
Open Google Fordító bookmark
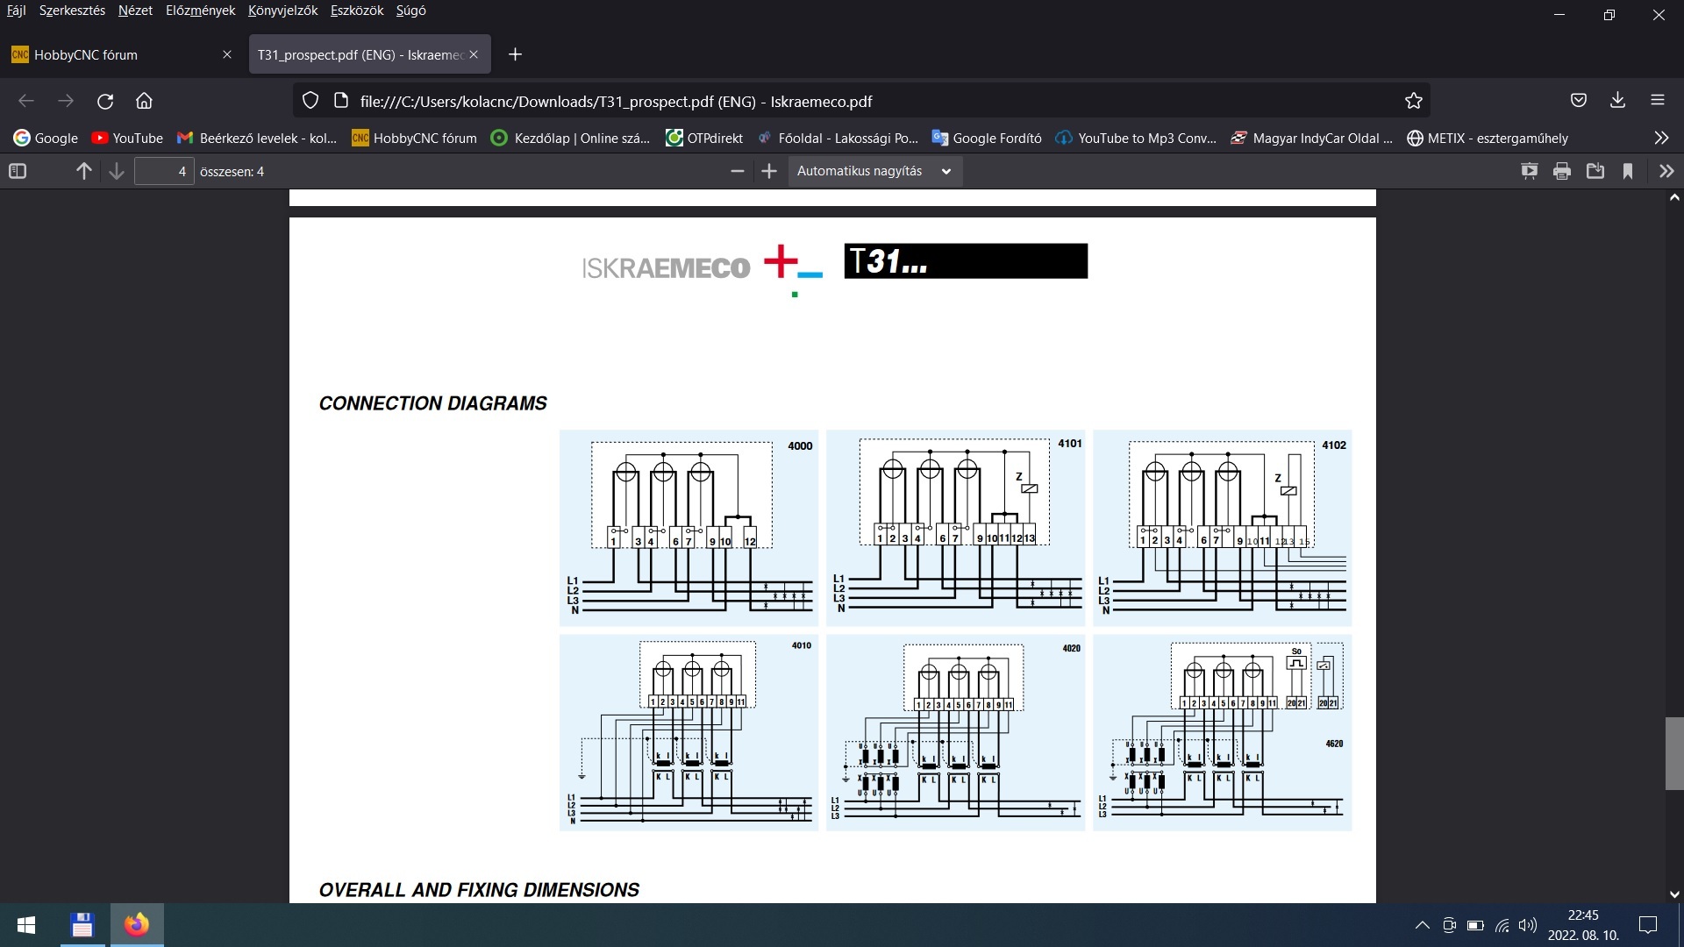pos(987,138)
